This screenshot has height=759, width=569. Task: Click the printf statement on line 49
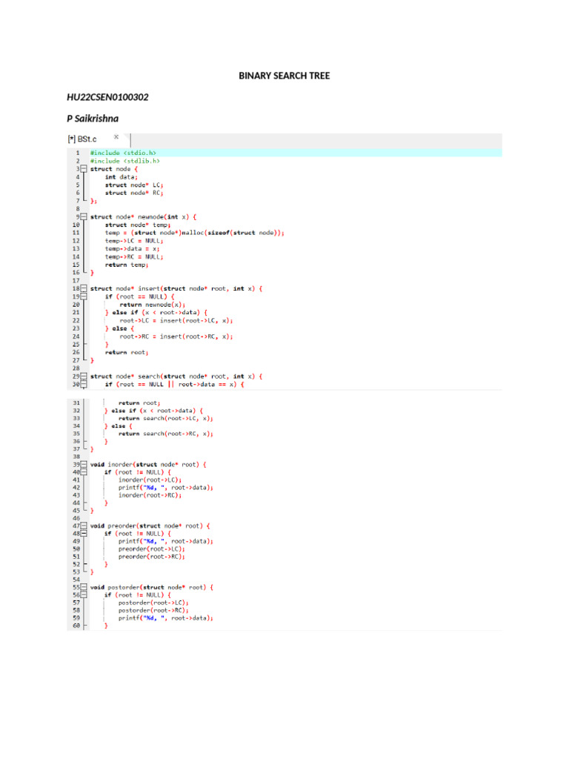(x=165, y=541)
